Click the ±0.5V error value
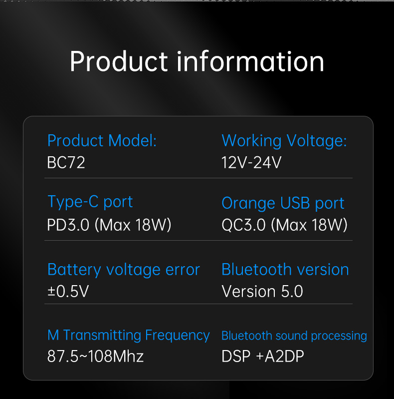The height and width of the screenshot is (399, 394). (x=68, y=291)
